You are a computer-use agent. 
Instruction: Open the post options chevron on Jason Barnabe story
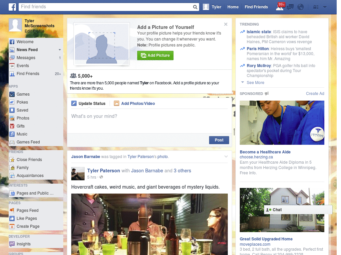coord(226,156)
